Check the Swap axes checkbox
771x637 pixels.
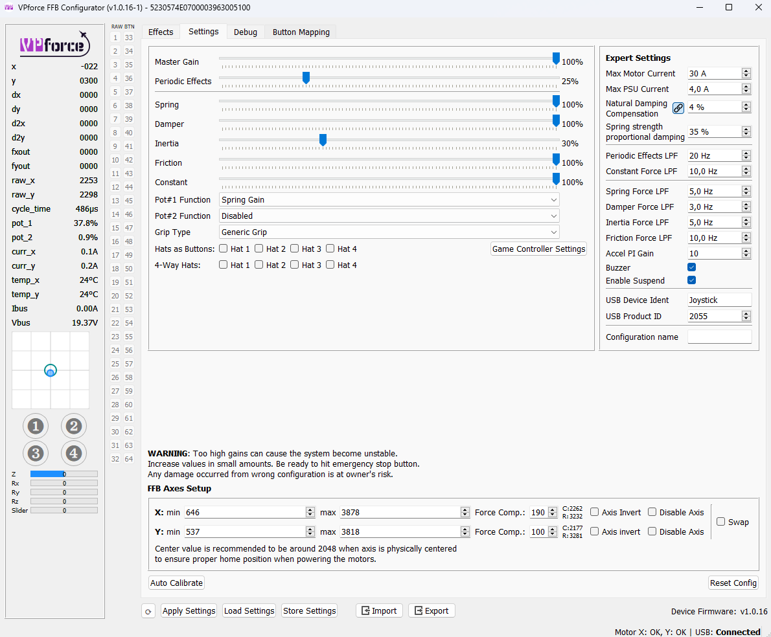(x=721, y=522)
